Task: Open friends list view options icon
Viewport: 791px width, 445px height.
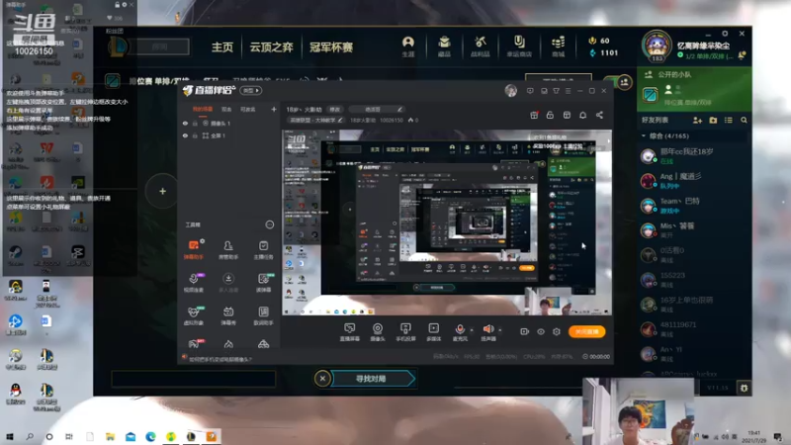Action: [x=728, y=120]
